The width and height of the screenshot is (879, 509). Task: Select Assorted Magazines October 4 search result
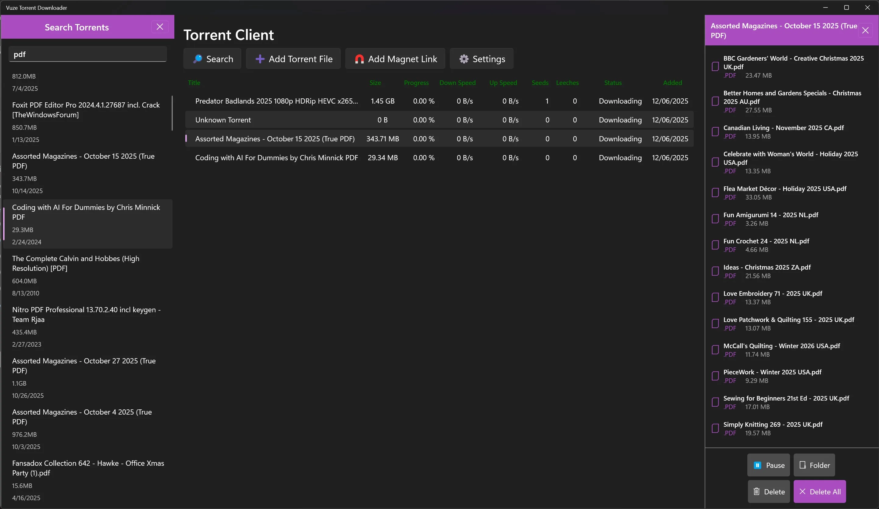click(x=87, y=429)
